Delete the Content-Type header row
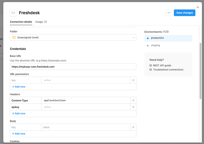Viewport: 204px width, 144px height. [x=133, y=101]
